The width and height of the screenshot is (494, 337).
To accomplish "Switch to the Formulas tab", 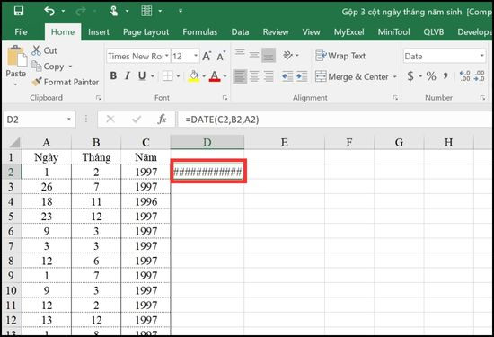I will [200, 32].
